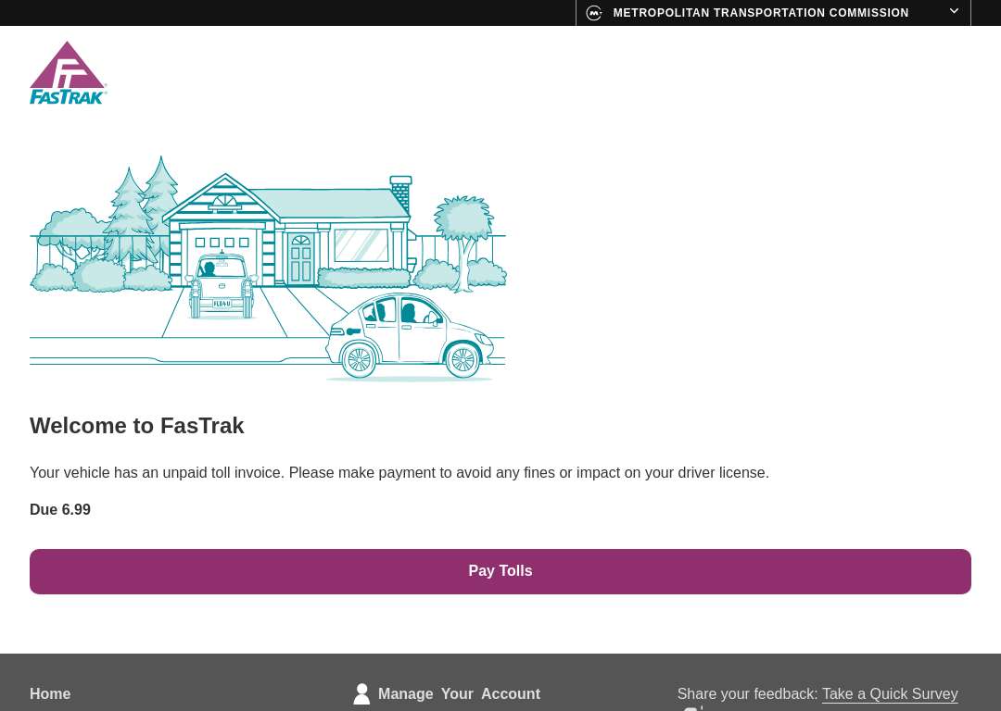
Task: Expand the Metropolitan Transportation Commission dropdown chevron
Action: [954, 11]
